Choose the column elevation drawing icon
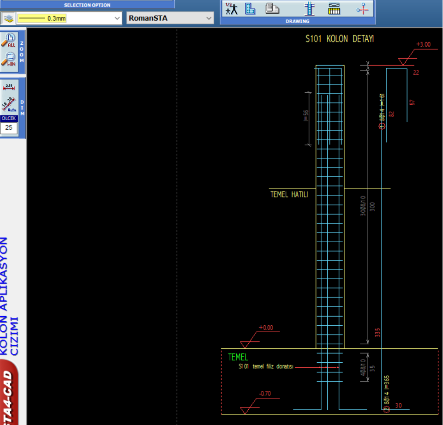This screenshot has height=425, width=443. (309, 8)
